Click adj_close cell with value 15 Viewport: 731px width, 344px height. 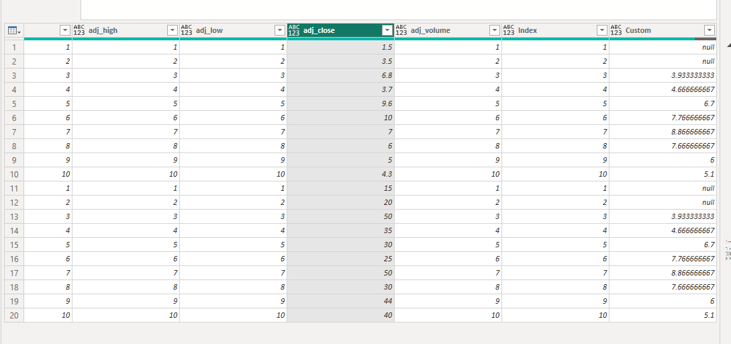(x=341, y=189)
